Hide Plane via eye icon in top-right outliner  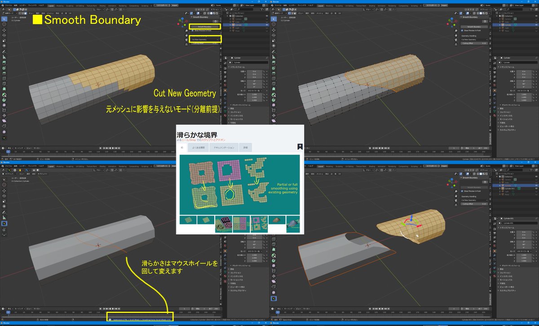[x=536, y=31]
